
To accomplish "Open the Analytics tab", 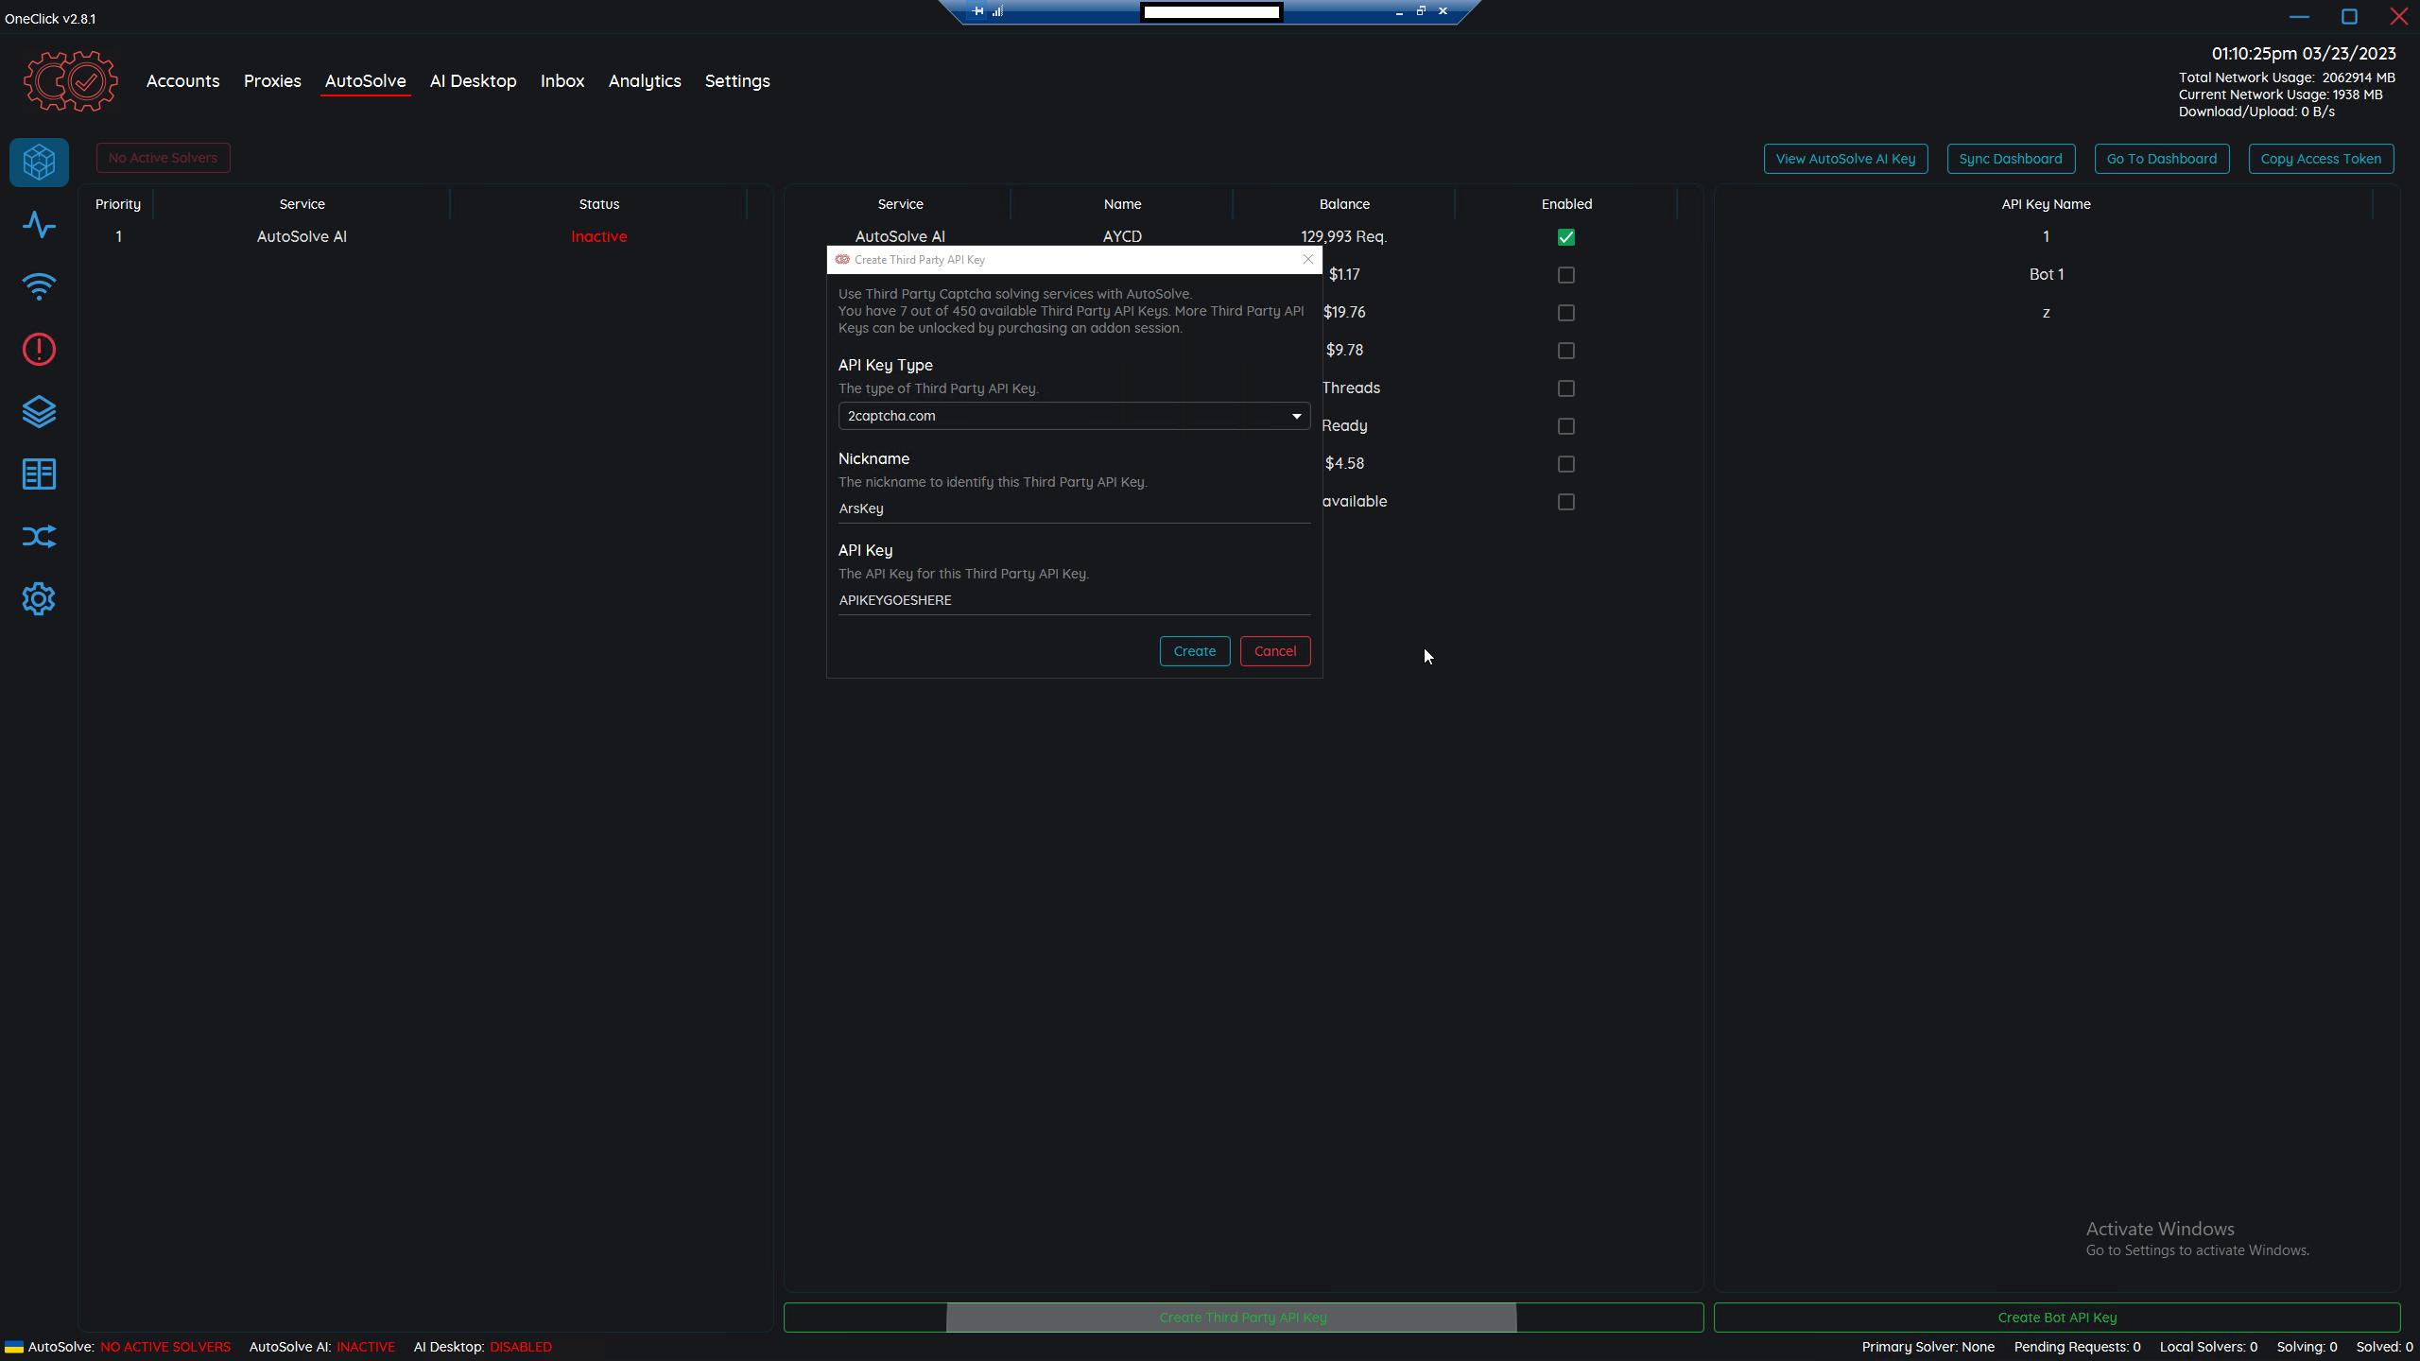I will click(645, 81).
